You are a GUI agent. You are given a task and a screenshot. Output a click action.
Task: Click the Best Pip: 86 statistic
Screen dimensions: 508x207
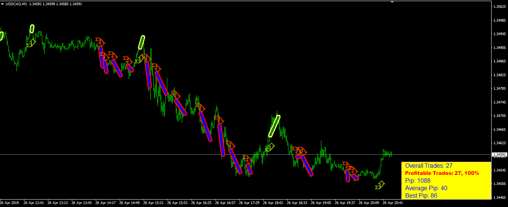421,195
